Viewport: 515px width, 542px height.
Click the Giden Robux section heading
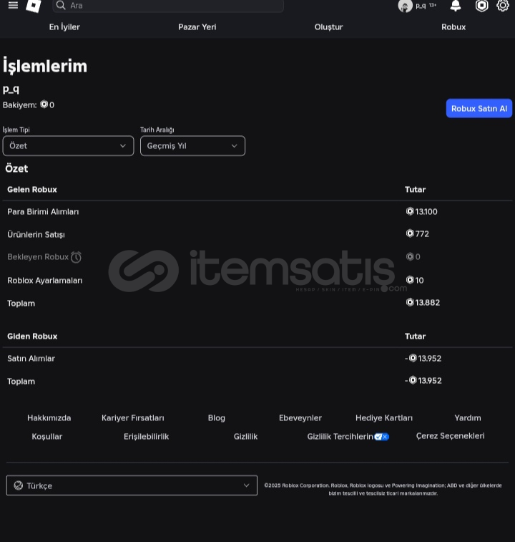[32, 337]
